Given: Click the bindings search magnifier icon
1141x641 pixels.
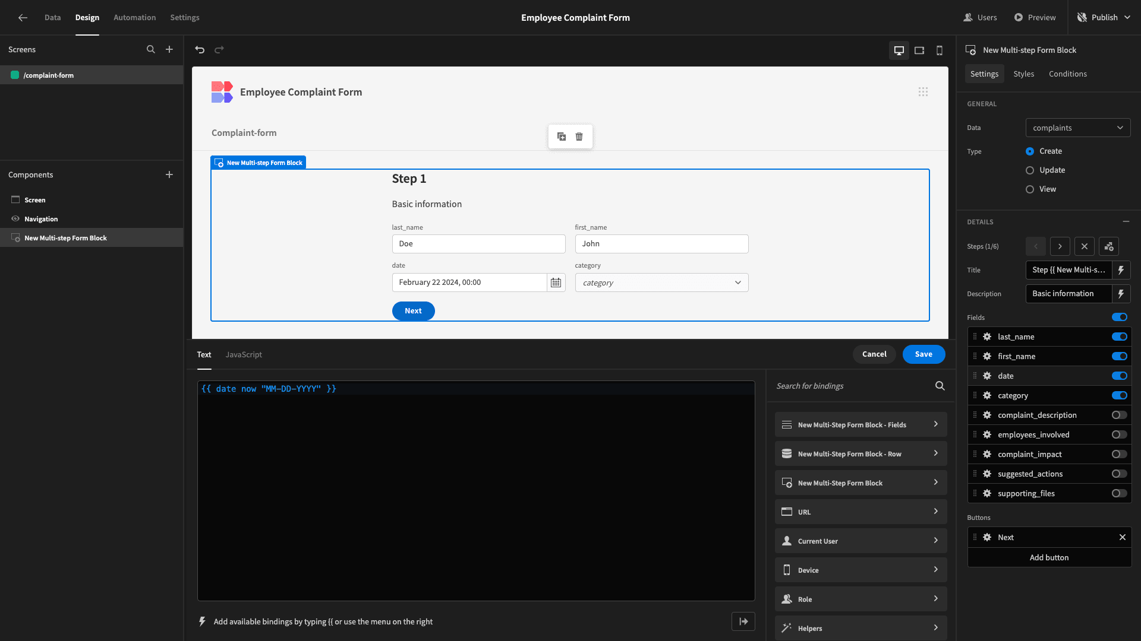Looking at the screenshot, I should click(940, 386).
